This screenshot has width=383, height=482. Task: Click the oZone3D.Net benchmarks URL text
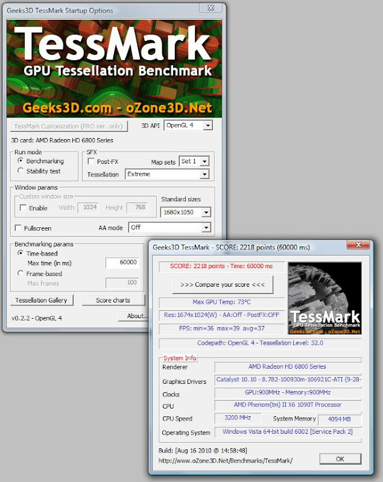(226, 461)
